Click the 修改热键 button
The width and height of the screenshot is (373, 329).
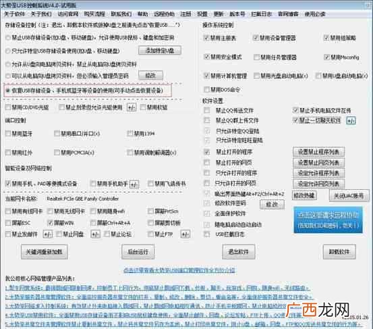(304, 196)
